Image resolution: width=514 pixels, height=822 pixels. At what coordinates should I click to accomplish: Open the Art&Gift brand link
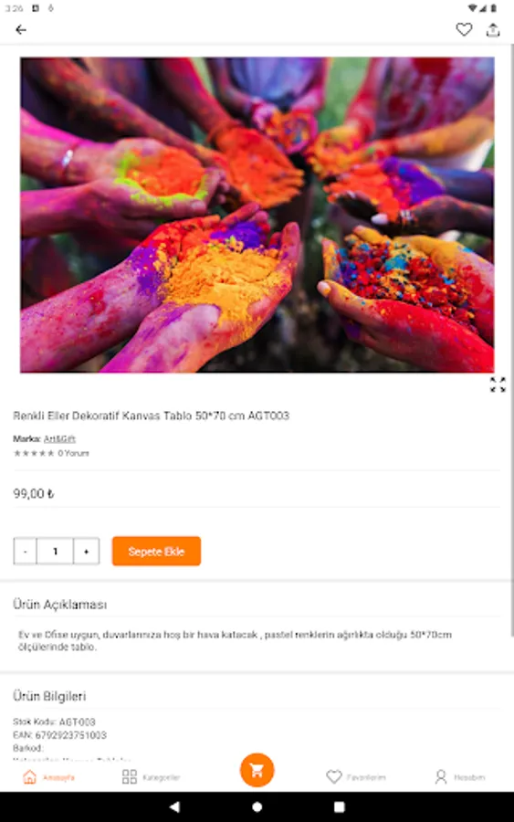tap(59, 438)
